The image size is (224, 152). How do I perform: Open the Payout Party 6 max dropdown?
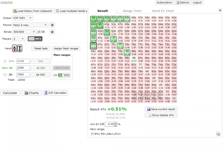pos(30,25)
